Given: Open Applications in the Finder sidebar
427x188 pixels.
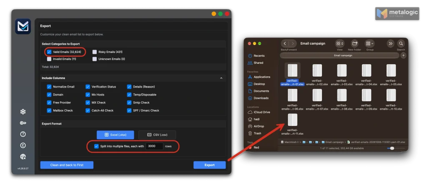Looking at the screenshot, I should tap(259, 77).
